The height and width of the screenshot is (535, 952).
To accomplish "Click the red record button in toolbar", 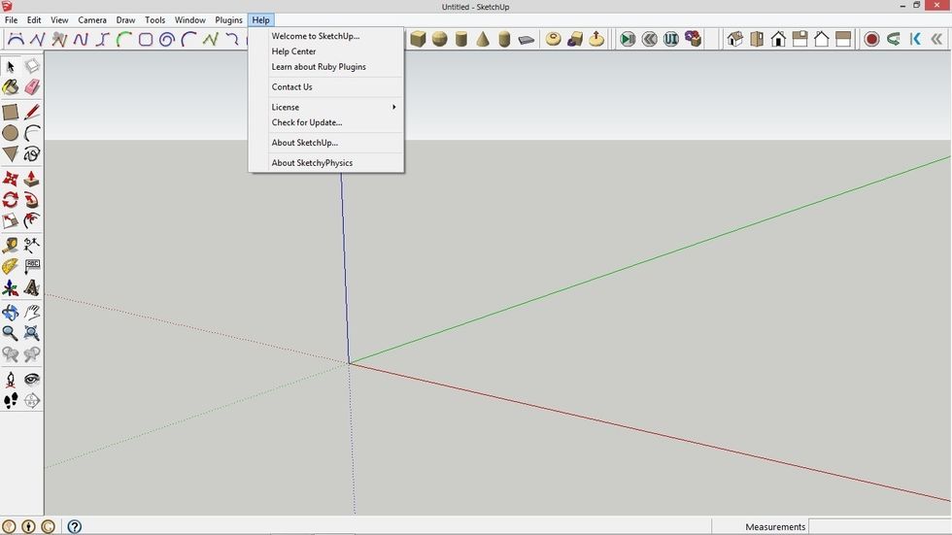I will [x=871, y=40].
